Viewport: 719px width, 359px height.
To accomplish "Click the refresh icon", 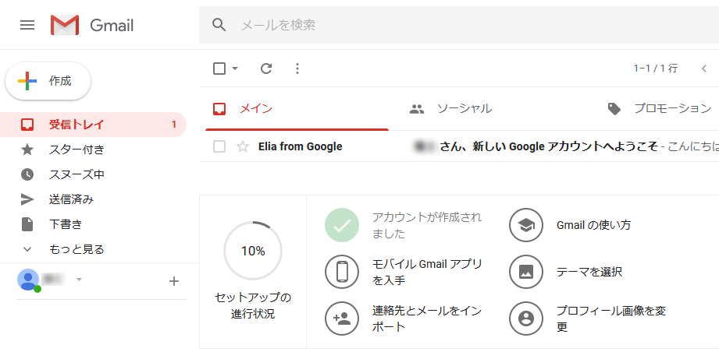I will click(x=266, y=69).
